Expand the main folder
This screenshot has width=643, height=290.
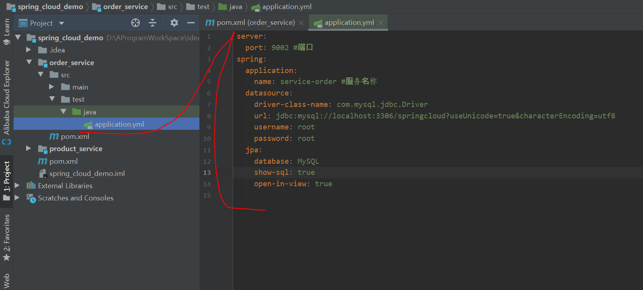(x=51, y=86)
